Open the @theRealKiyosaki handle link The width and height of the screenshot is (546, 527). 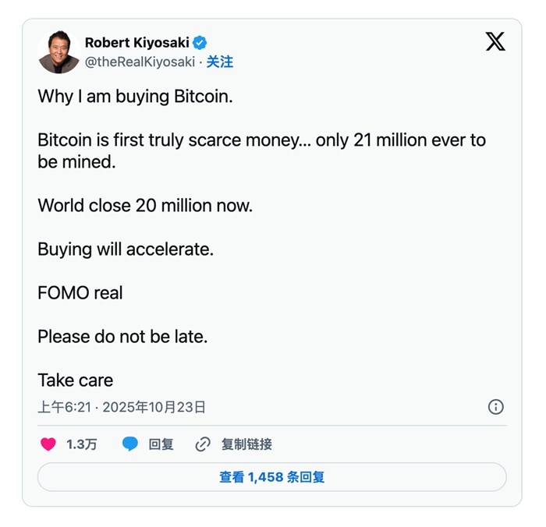click(140, 62)
